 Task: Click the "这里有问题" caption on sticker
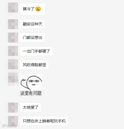31,93
